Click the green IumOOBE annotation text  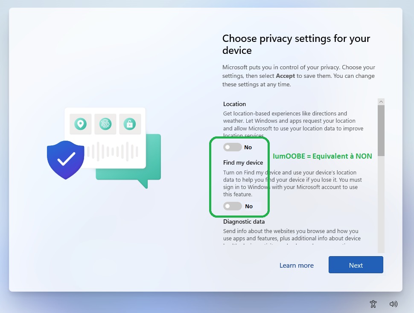[x=322, y=156]
